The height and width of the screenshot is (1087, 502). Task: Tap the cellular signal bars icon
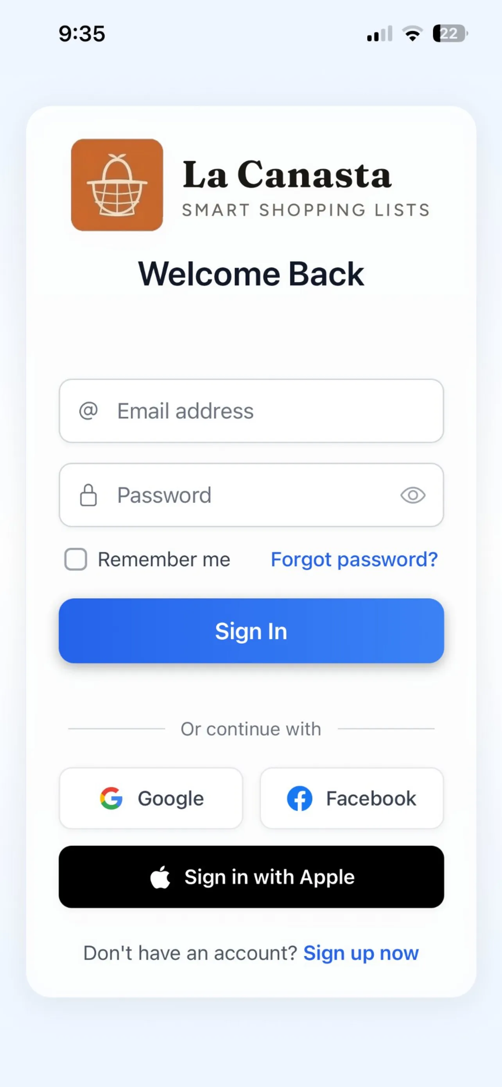(379, 33)
